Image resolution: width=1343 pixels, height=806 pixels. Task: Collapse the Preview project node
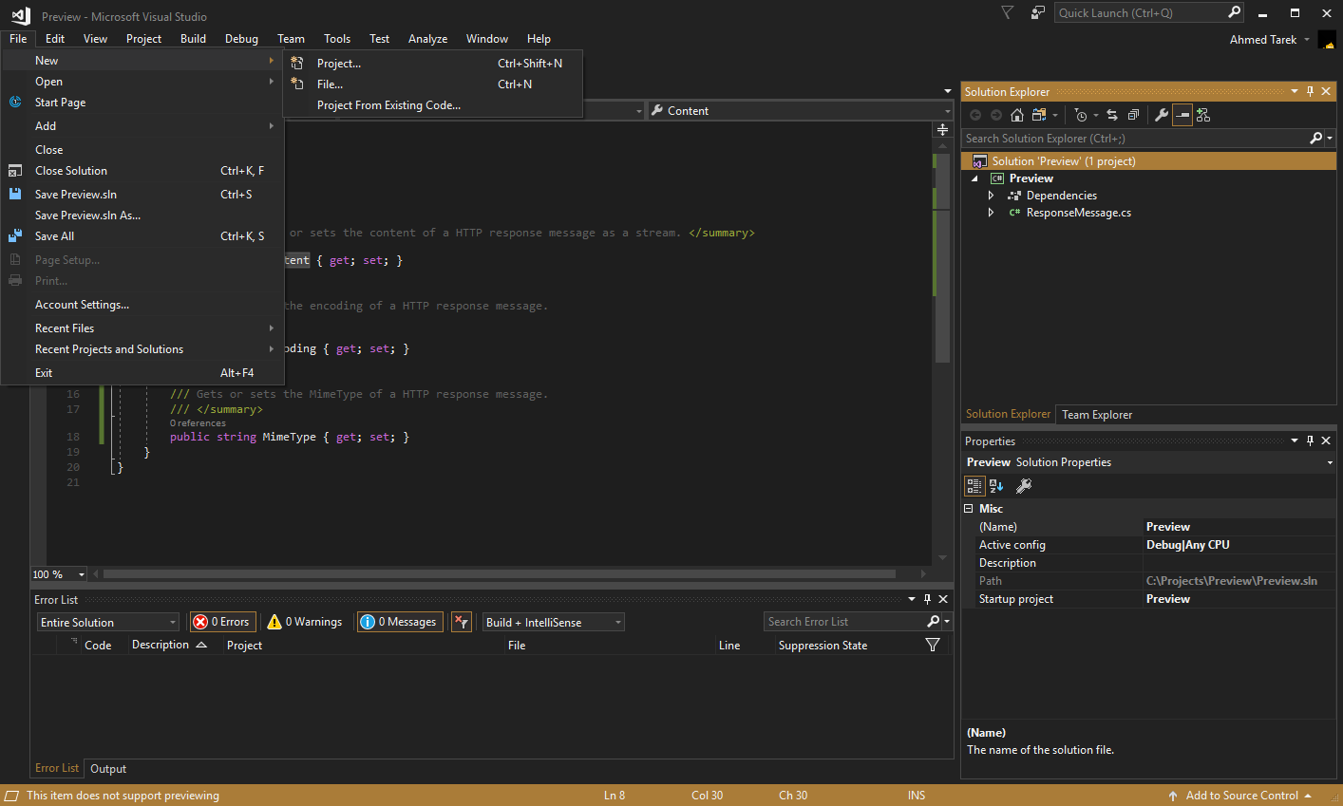974,178
